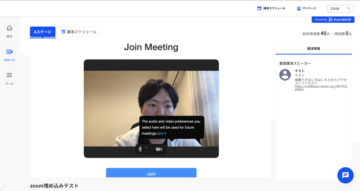The image size is (360, 191).
Task: Click the speaker avatar for テスト
Action: click(285, 75)
